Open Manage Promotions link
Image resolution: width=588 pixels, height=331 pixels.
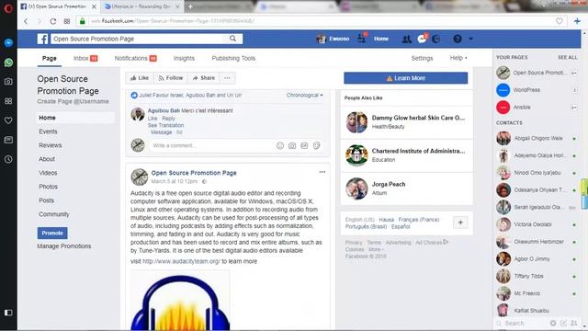64,246
